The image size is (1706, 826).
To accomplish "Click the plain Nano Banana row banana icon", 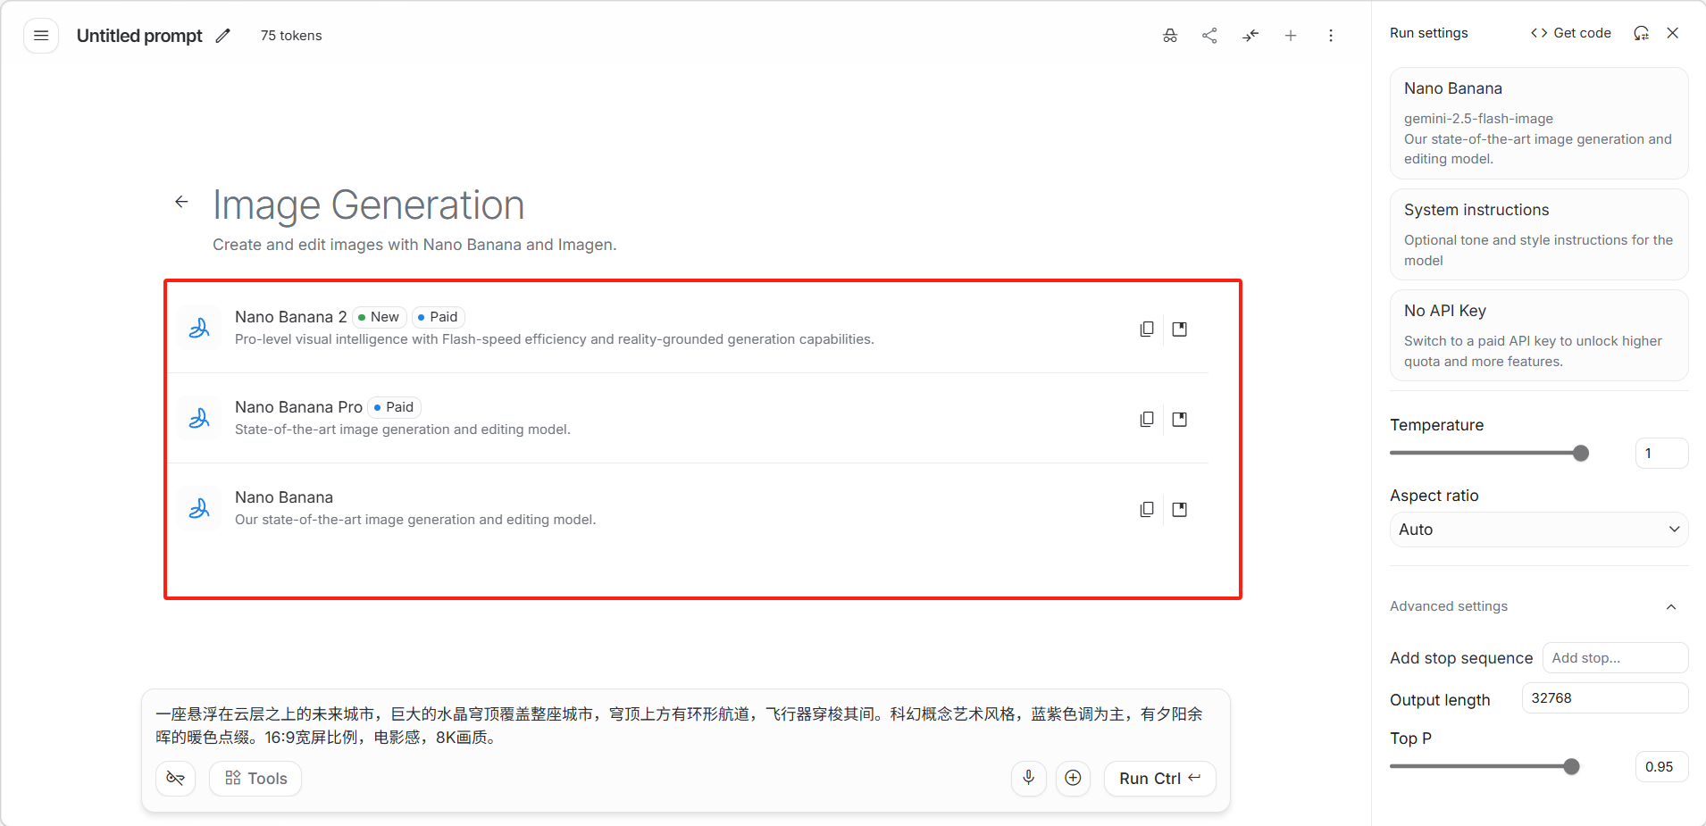I will click(x=199, y=509).
